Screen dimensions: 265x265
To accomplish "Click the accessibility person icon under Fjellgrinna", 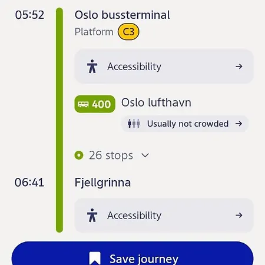I will point(92,216).
